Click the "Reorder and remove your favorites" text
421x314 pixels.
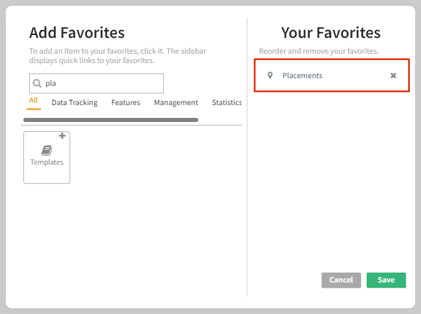[x=319, y=51]
